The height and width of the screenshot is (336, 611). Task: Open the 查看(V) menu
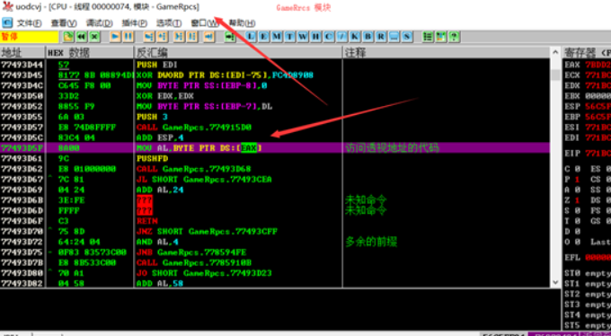64,23
